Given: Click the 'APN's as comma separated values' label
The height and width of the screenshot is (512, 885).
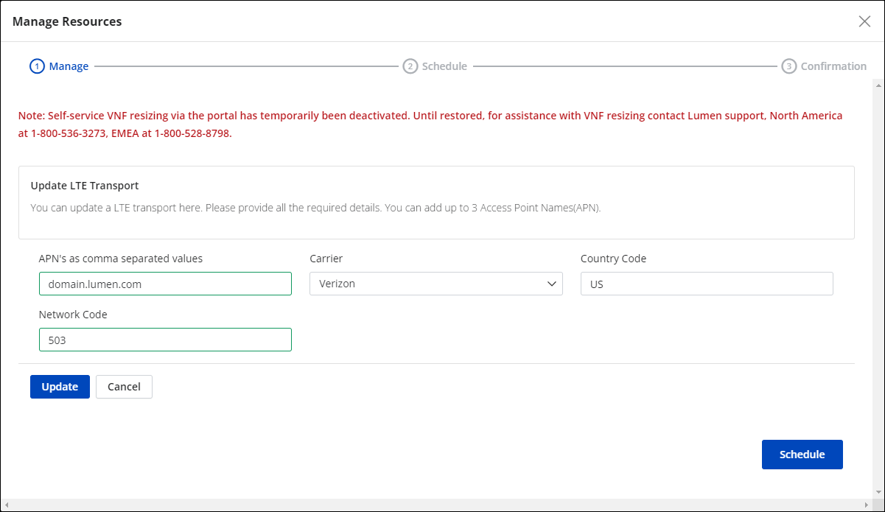Looking at the screenshot, I should (121, 259).
